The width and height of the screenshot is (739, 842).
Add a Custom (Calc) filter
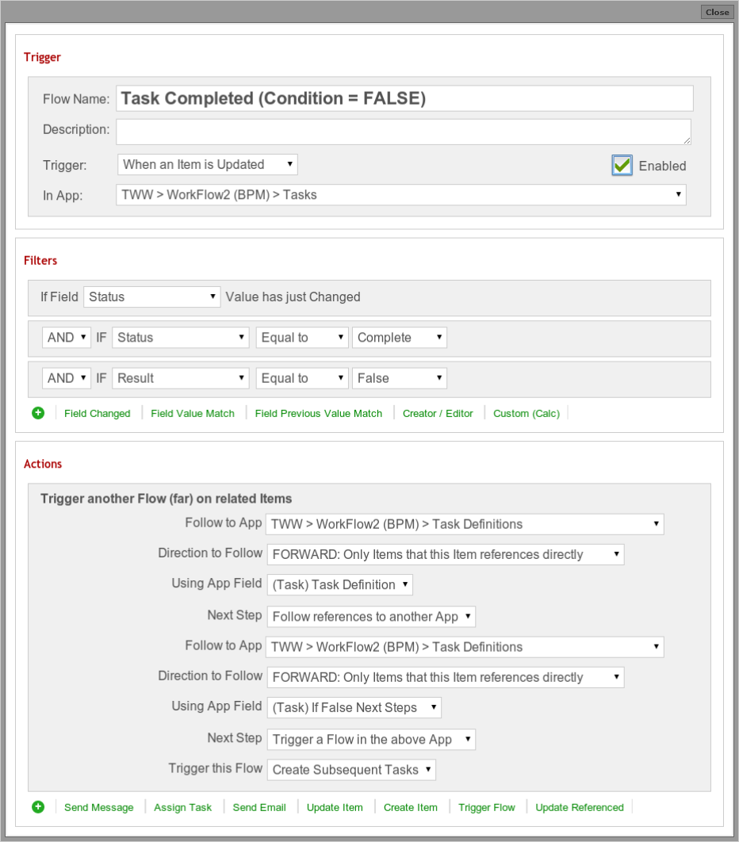tap(526, 414)
